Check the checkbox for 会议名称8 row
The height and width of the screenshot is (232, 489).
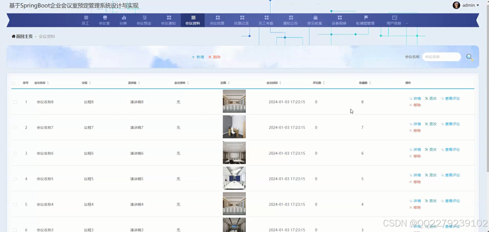pyautogui.click(x=15, y=102)
